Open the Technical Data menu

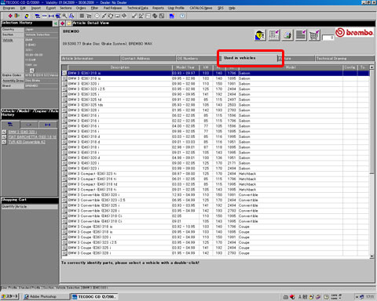(137, 8)
